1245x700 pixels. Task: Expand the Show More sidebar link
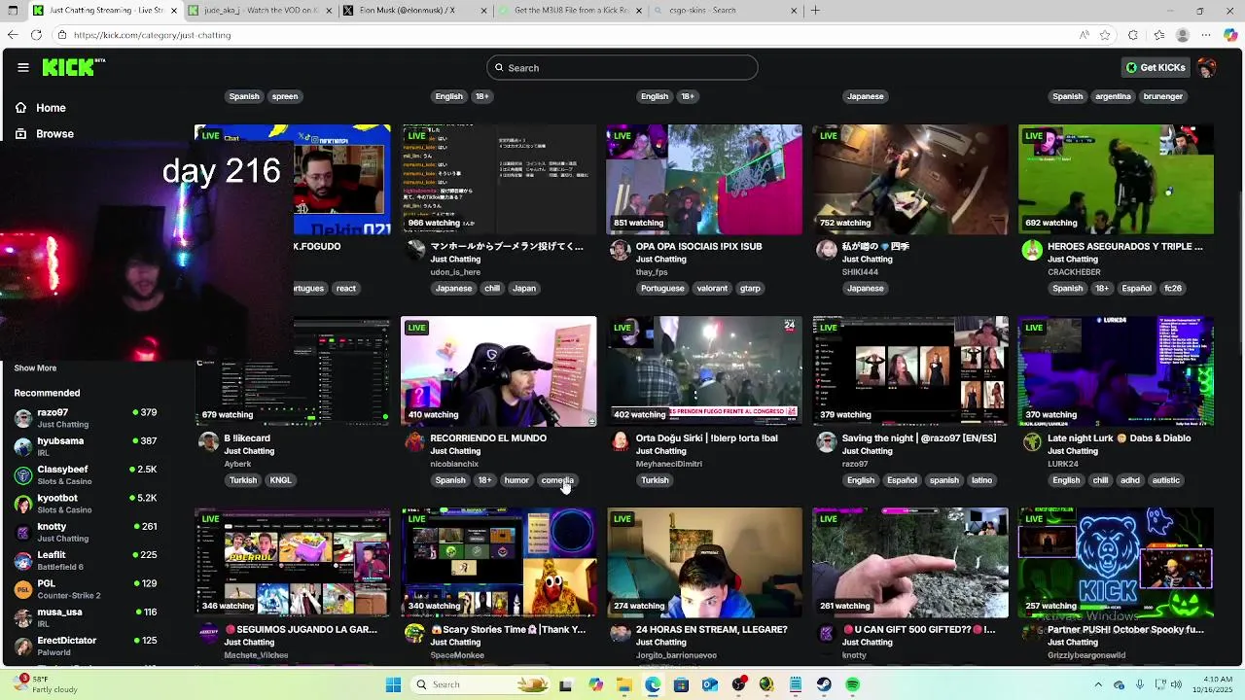tap(35, 368)
